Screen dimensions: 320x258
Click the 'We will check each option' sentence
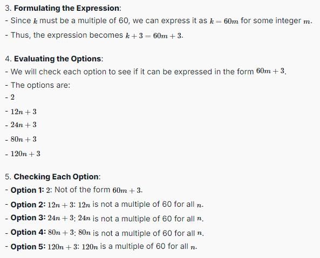pos(148,72)
